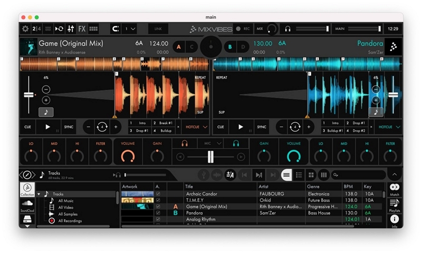
Task: Click crossfader right arrow button
Action: 241,157
